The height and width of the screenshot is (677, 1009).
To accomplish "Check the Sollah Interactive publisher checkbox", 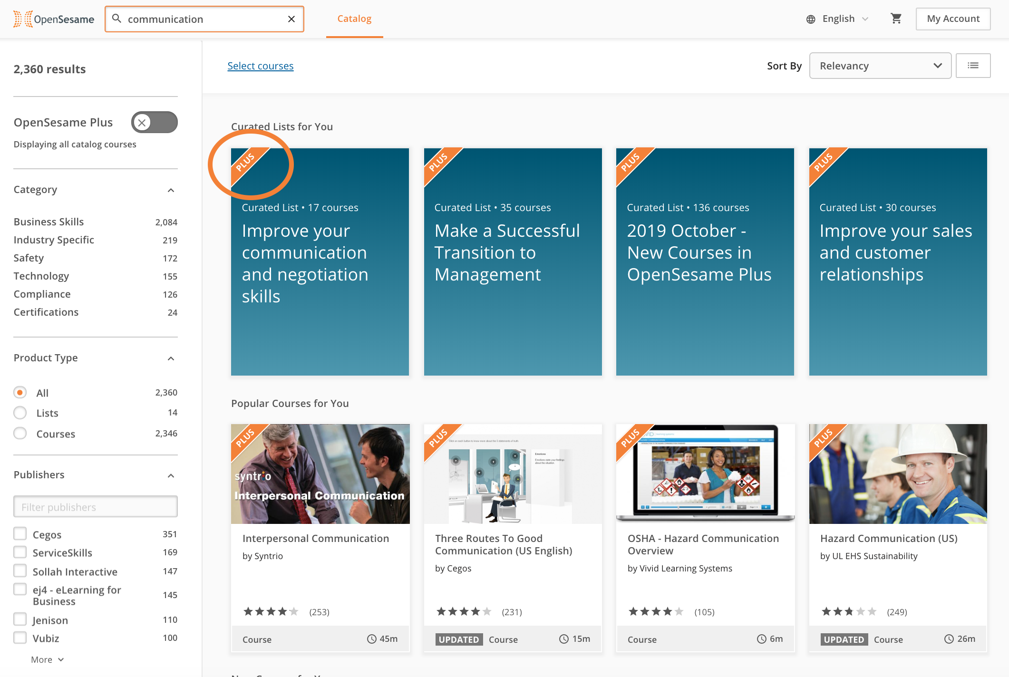I will 20,571.
